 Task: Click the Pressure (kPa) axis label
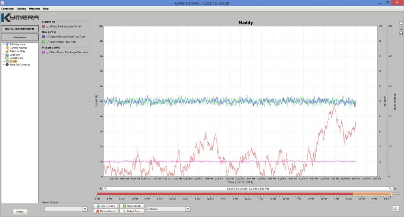point(395,101)
